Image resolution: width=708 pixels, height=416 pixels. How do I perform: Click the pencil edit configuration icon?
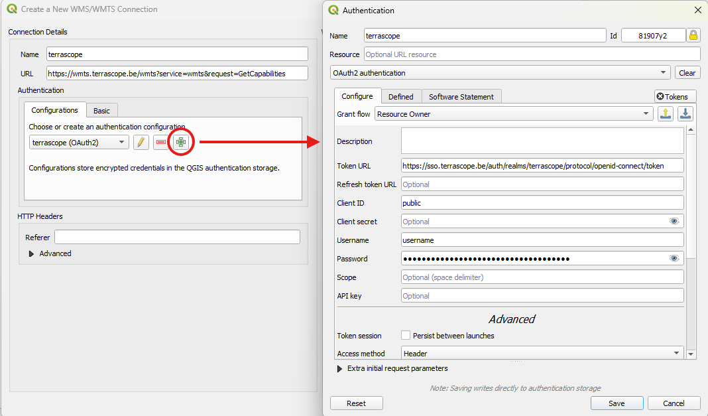(x=141, y=142)
